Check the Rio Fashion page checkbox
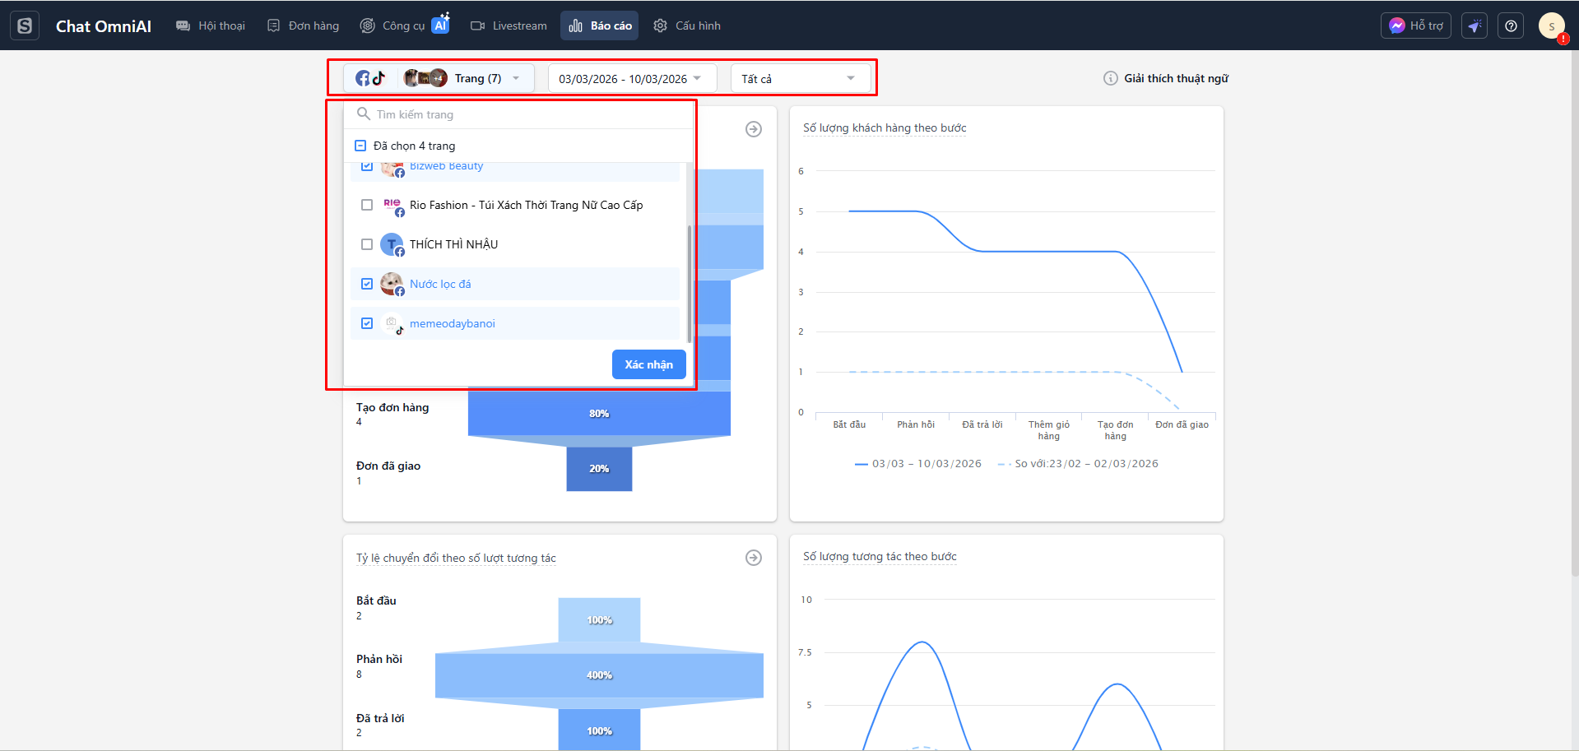 367,205
